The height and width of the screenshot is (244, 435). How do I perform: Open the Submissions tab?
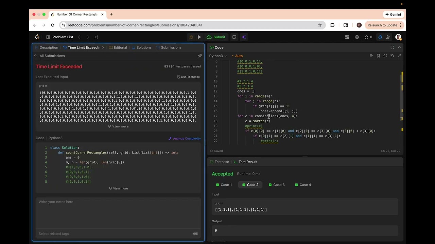click(x=169, y=47)
